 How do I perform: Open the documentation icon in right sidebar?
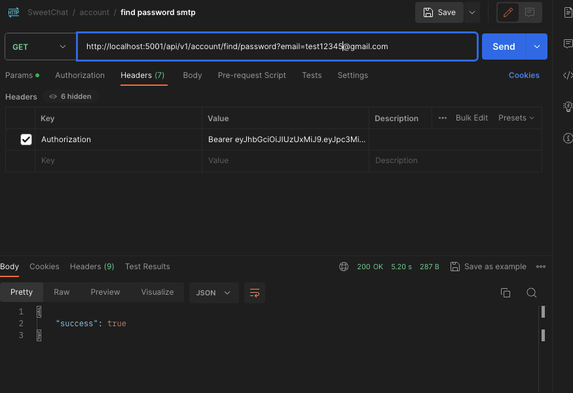568,12
